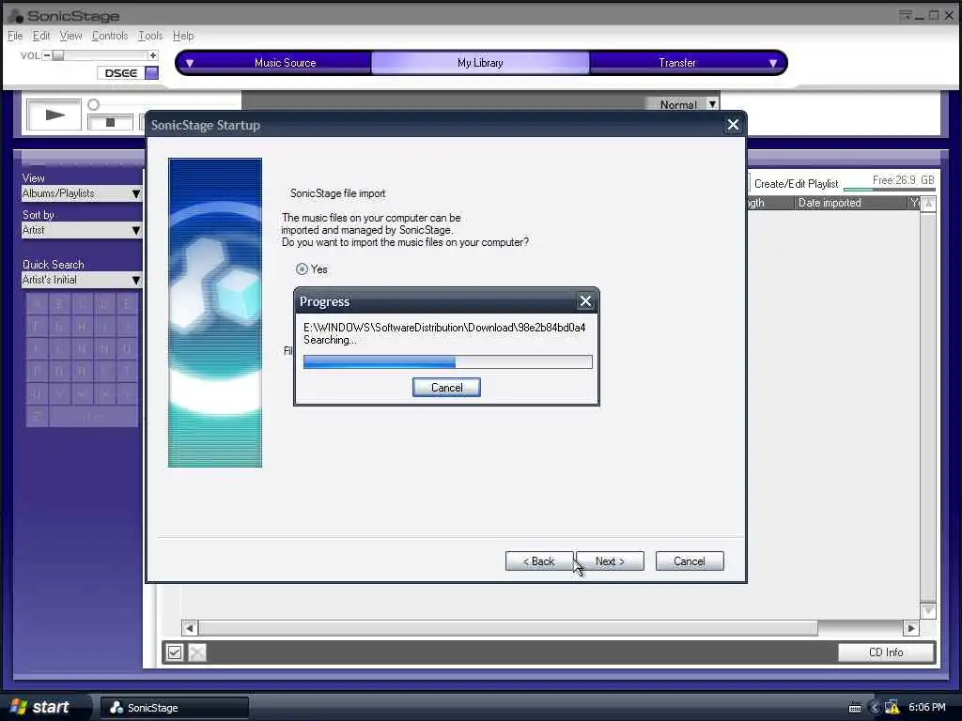Screen dimensions: 962x721
Task: Expand hidden system tray icons arrow
Action: tap(875, 708)
